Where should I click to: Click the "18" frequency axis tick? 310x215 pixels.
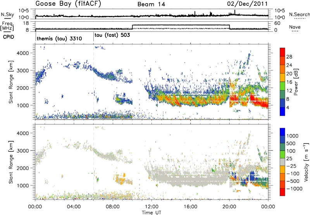[x=26, y=23]
